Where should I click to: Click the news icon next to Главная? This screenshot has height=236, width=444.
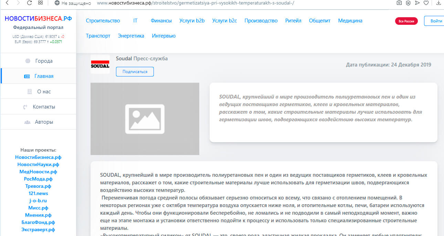tap(27, 76)
